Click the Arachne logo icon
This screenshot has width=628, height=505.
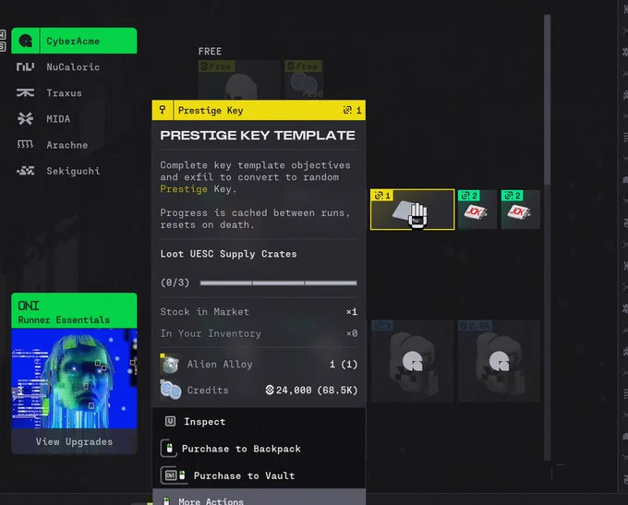(x=25, y=145)
